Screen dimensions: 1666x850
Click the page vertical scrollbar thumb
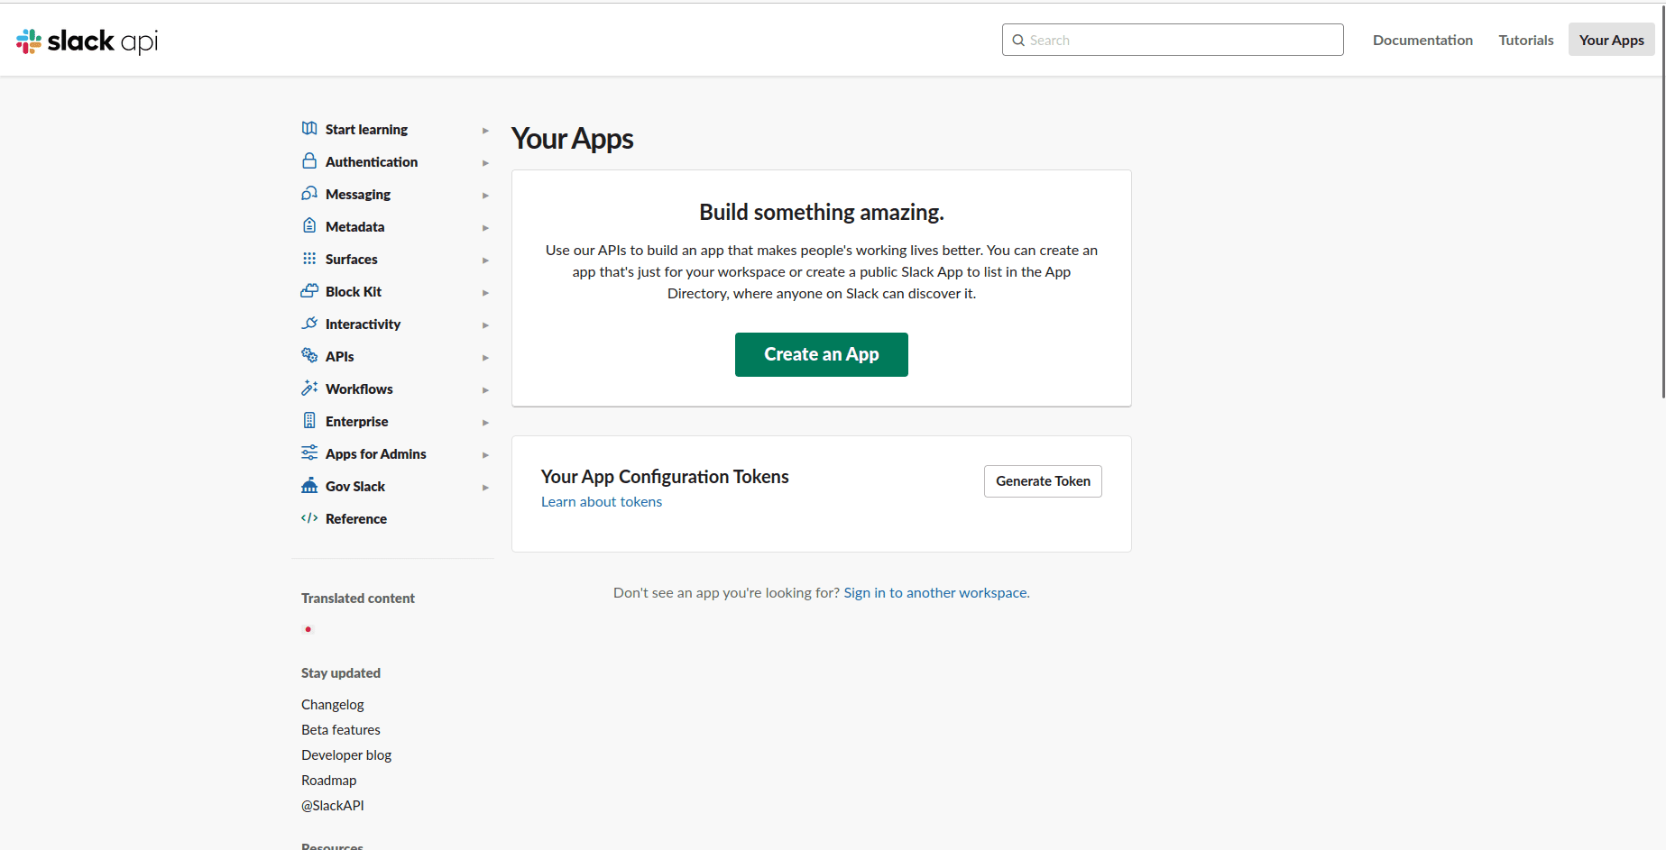(x=1662, y=200)
